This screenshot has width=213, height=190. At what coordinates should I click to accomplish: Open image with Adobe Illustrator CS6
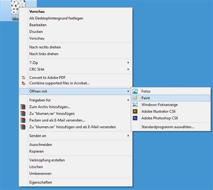(x=171, y=111)
